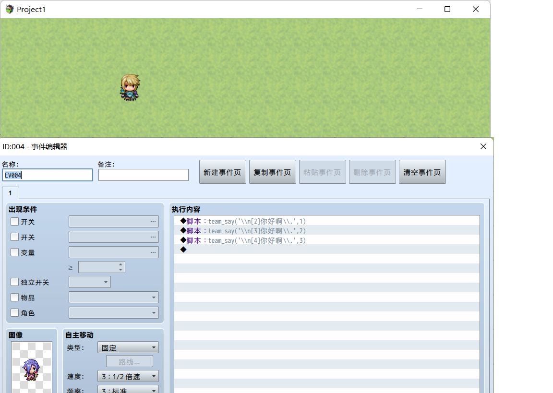553x393 pixels.
Task: Enable the 物品 condition checkbox
Action: tap(14, 298)
